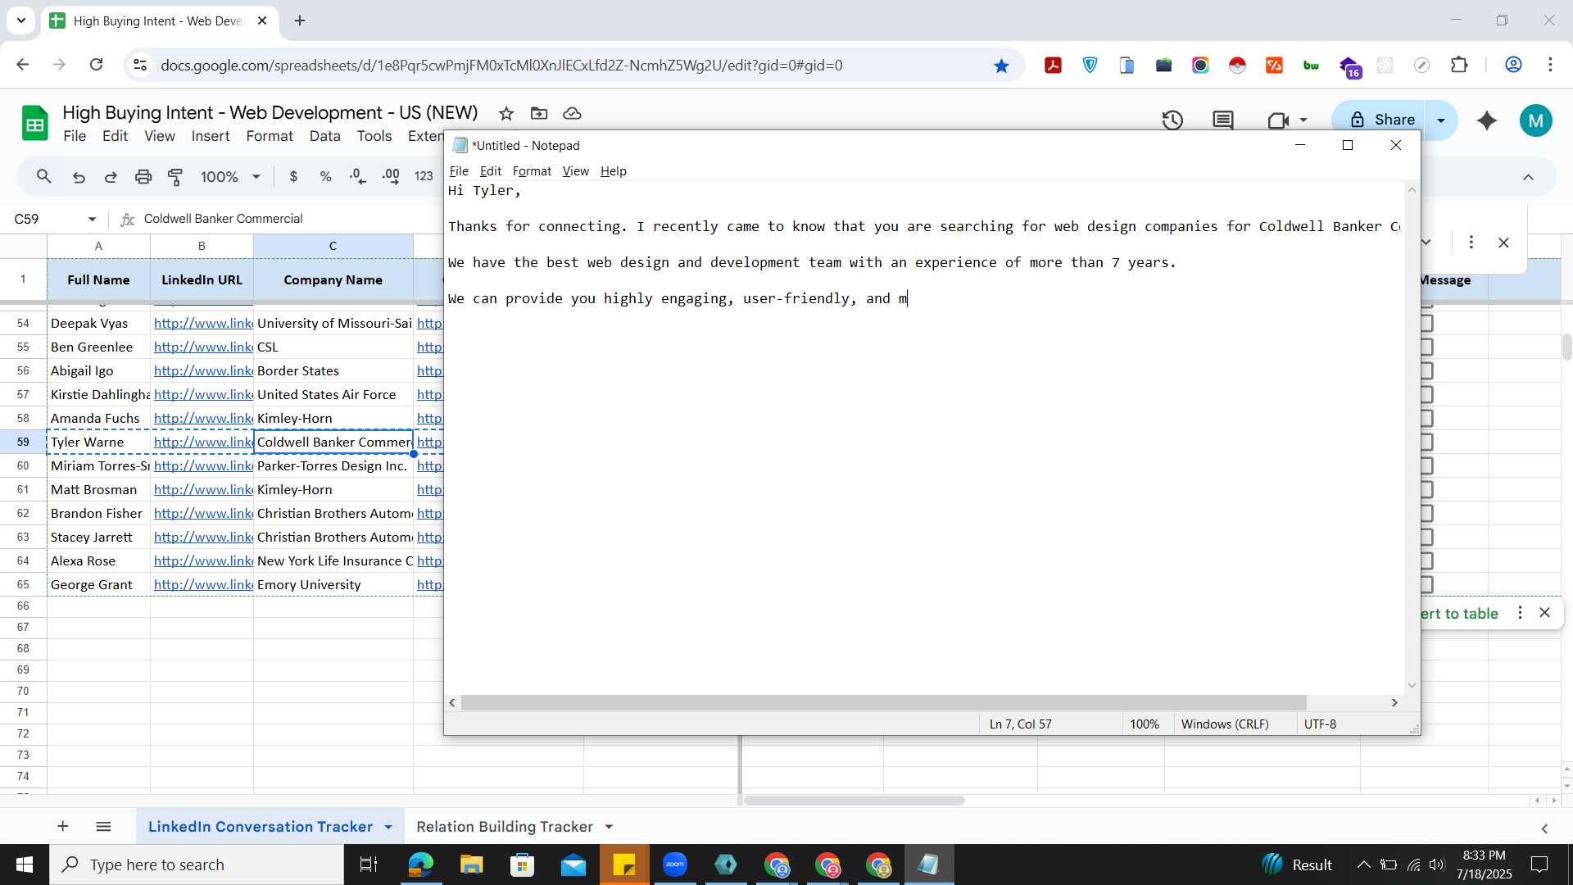Screen dimensions: 1573x885
Task: Click the Sheets vertical scrollbar thumb
Action: (1566, 347)
